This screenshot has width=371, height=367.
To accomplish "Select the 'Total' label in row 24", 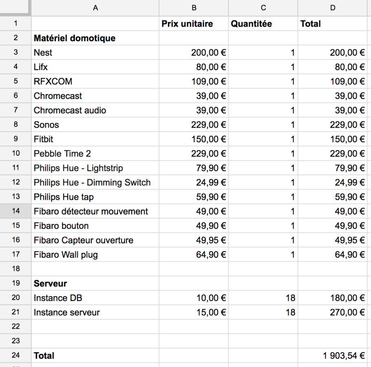I will point(95,356).
